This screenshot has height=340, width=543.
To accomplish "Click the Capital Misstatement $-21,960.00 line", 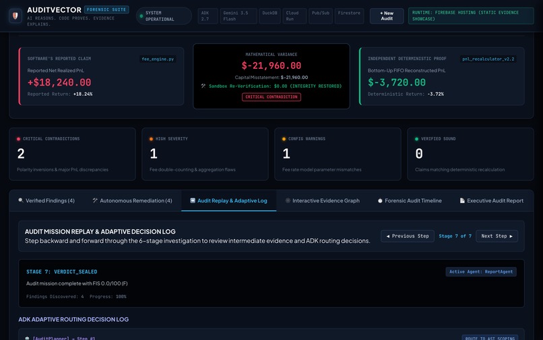I will click(x=271, y=78).
